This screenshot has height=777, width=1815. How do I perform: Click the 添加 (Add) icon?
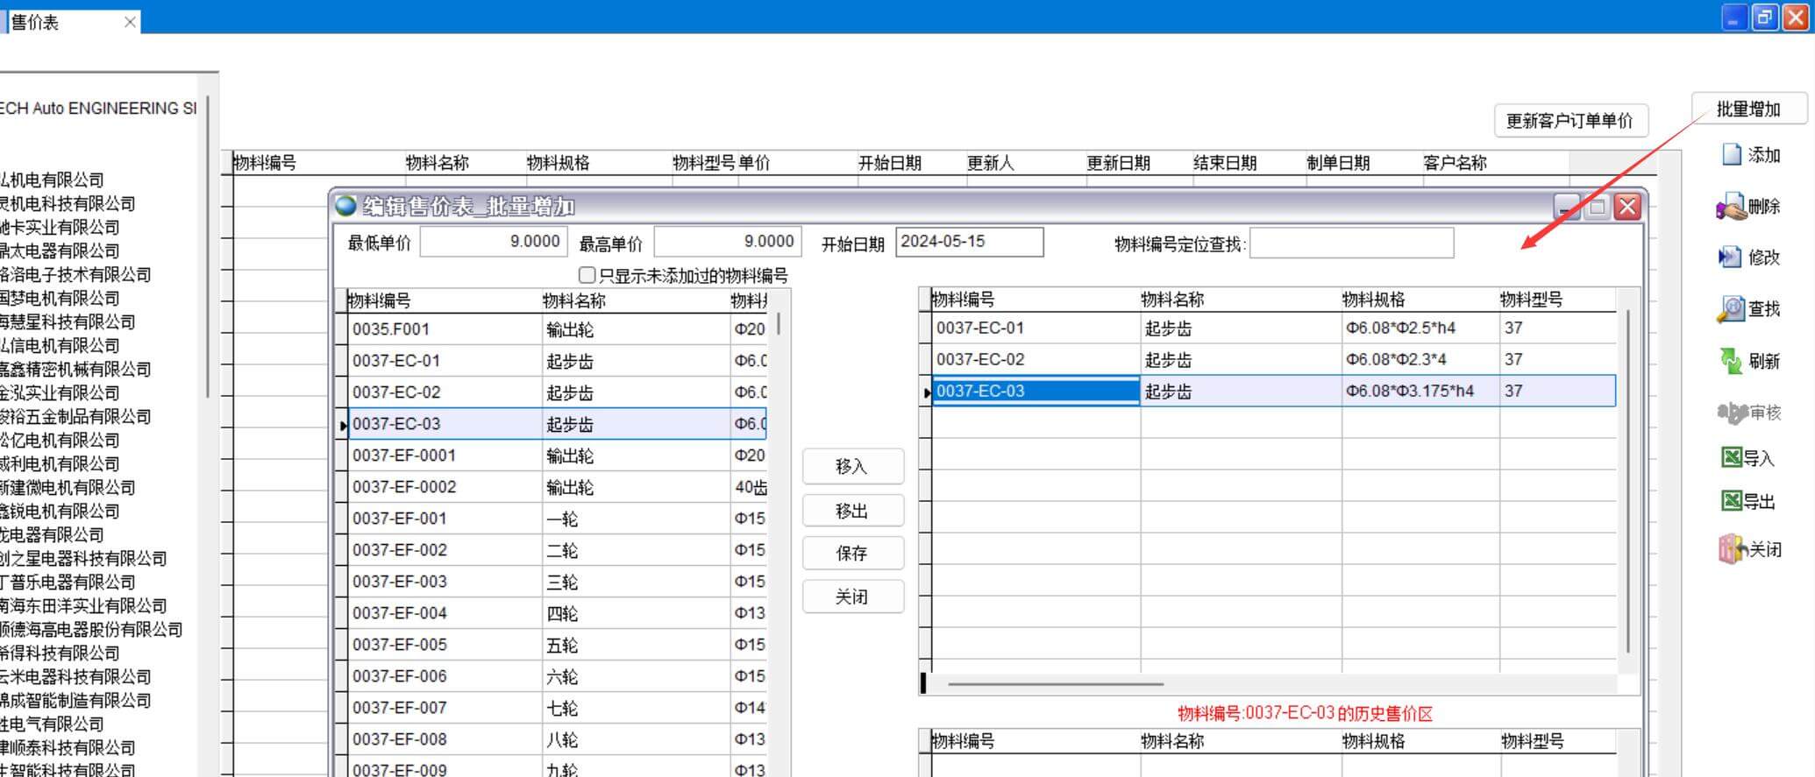(x=1732, y=155)
